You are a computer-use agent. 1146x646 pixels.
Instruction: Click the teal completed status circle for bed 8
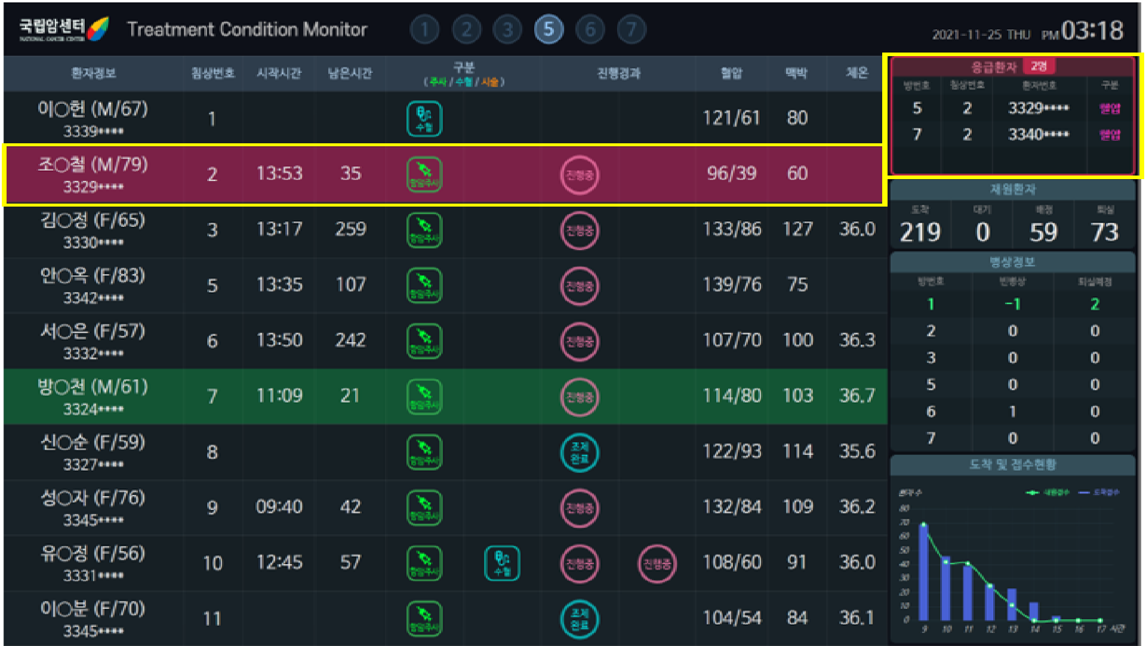coord(579,453)
